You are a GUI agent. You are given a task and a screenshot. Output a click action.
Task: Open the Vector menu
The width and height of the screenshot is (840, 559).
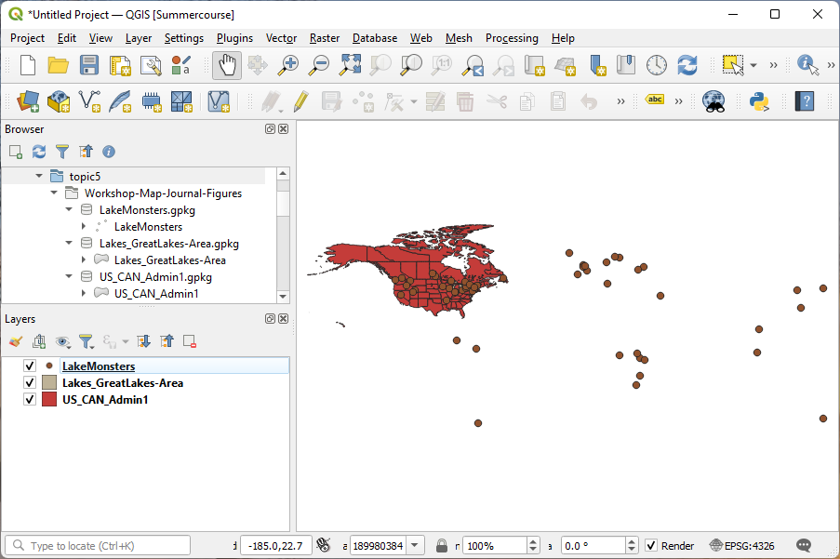click(281, 38)
